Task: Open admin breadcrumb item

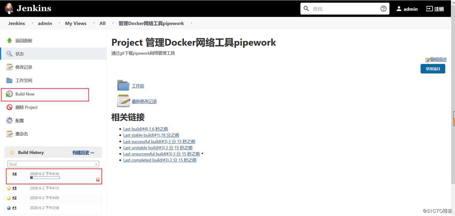Action: click(45, 23)
